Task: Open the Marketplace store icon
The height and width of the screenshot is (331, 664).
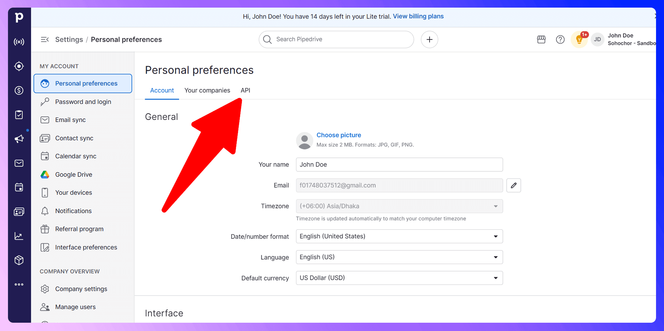Action: 541,39
